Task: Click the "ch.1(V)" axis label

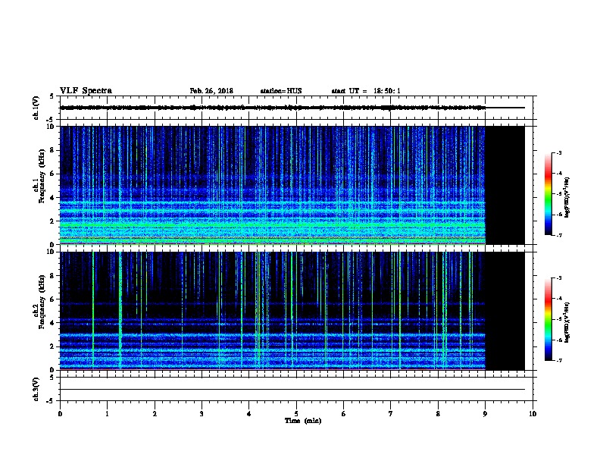Action: coord(36,108)
